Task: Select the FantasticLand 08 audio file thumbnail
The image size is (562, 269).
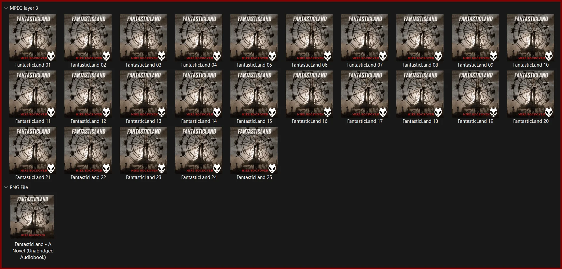Action: (x=420, y=38)
